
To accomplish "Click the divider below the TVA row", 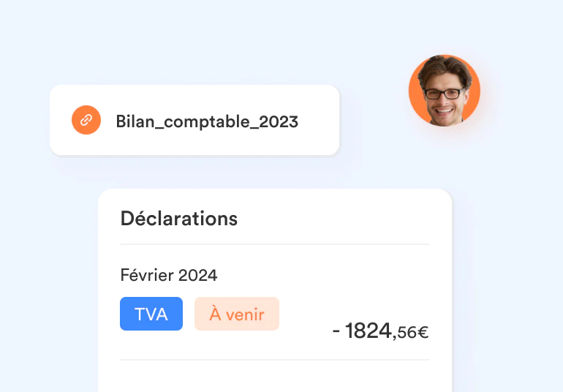I will coord(275,360).
